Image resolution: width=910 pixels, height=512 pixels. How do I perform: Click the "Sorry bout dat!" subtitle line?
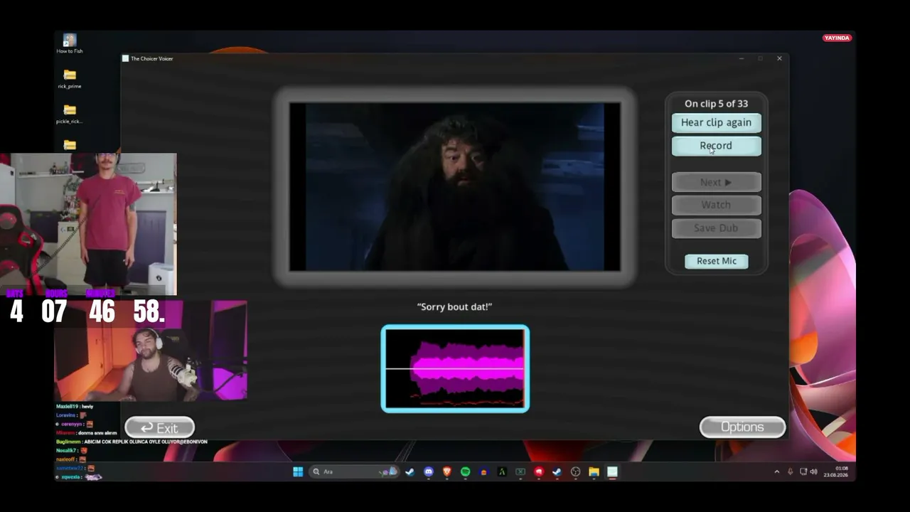(454, 306)
